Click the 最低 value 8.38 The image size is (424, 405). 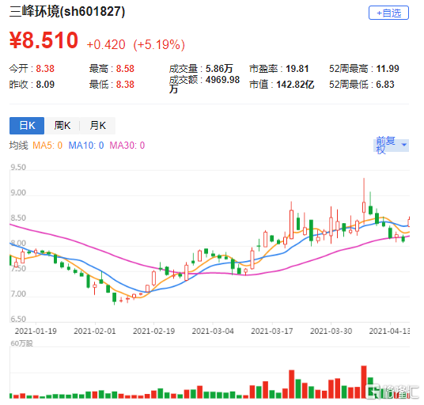(x=125, y=85)
